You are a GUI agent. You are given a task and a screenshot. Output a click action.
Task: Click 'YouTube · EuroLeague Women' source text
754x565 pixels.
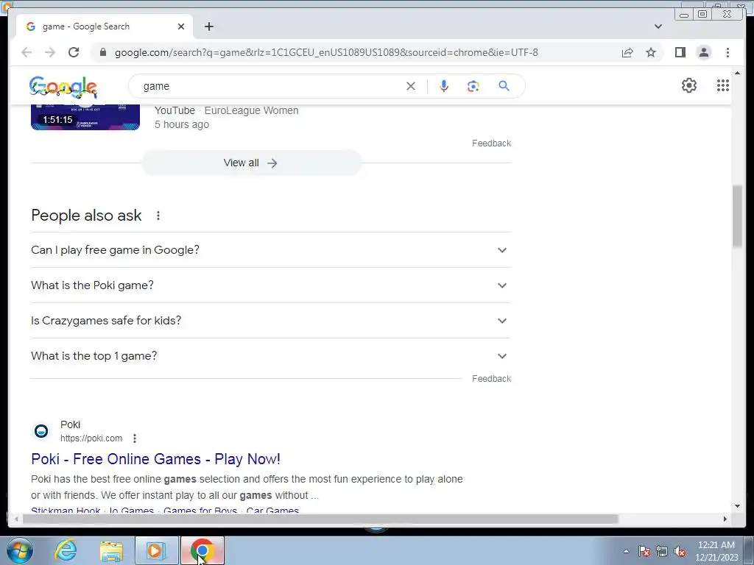[227, 110]
